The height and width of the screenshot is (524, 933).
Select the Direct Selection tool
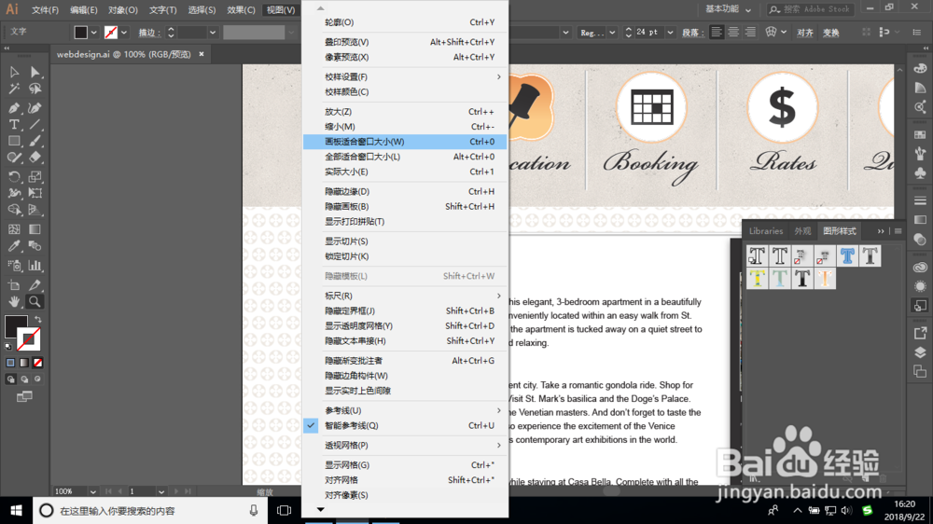coord(35,72)
